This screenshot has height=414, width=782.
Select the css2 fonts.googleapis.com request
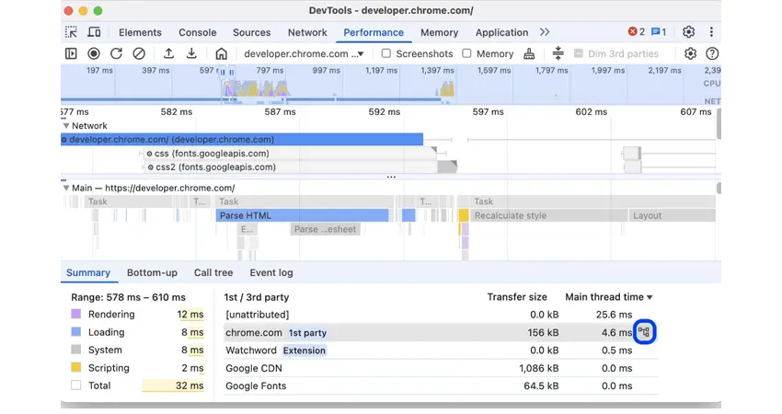(x=301, y=167)
